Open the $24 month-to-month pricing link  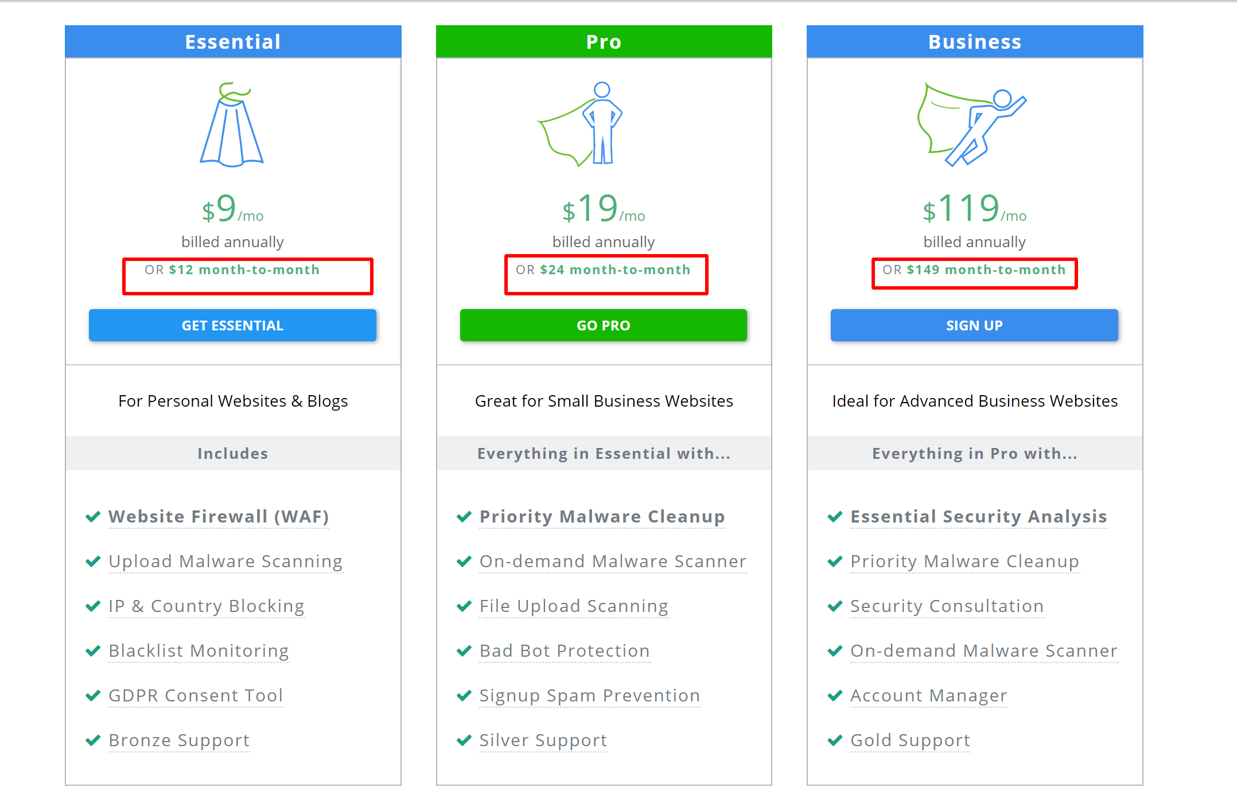coord(614,270)
